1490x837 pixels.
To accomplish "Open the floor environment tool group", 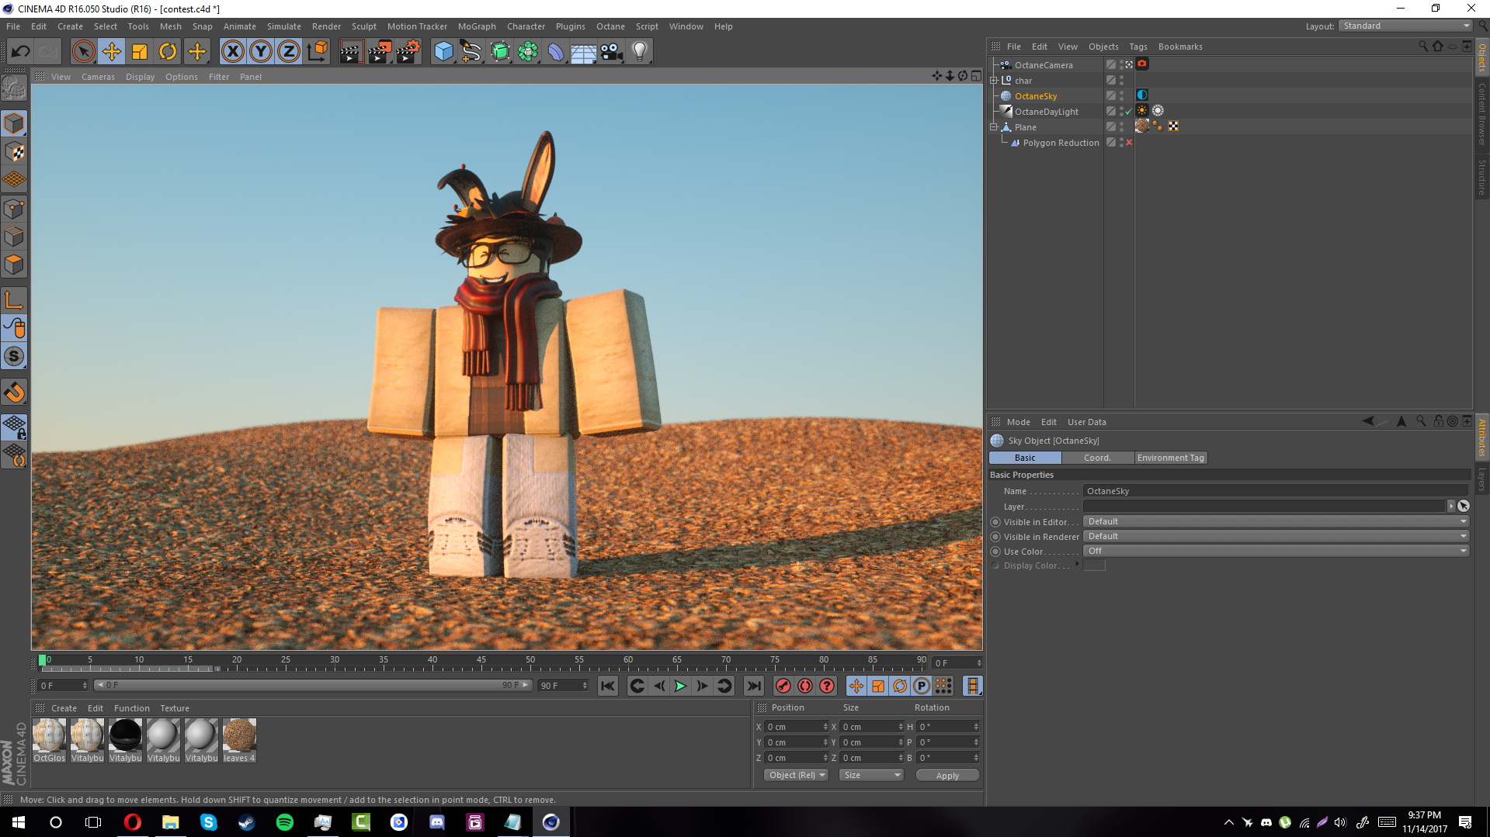I will (x=584, y=52).
